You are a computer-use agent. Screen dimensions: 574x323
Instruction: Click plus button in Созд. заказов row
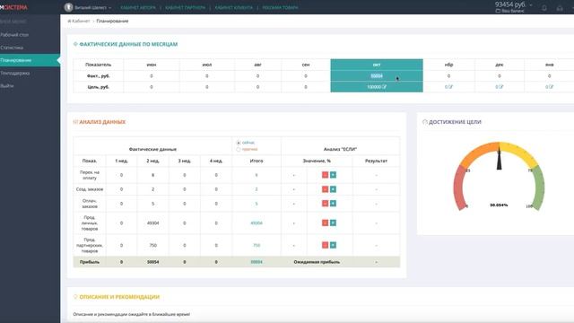333,189
